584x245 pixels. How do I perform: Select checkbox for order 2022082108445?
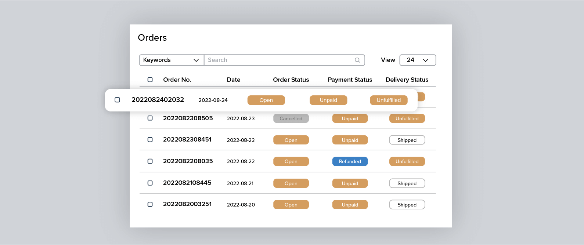pyautogui.click(x=150, y=183)
